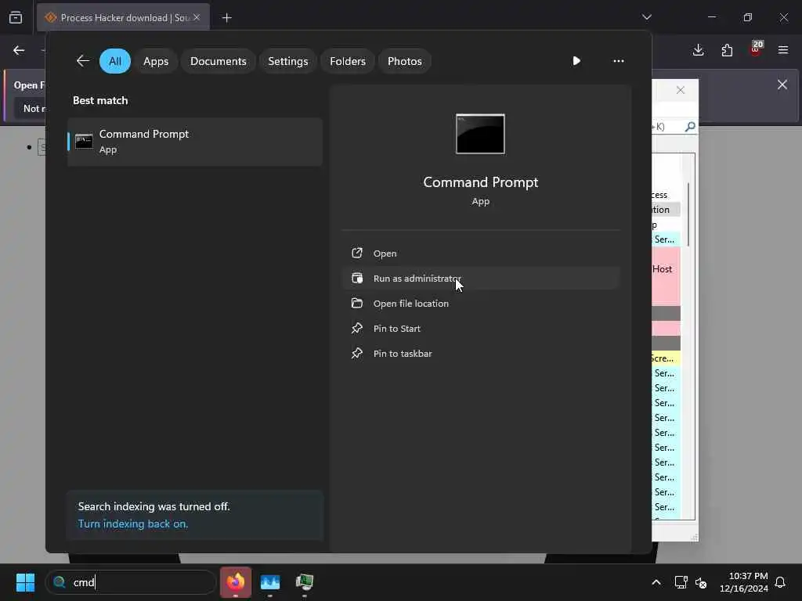This screenshot has width=802, height=601.
Task: Close the screenshot preview overlay with X
Action: pyautogui.click(x=681, y=90)
